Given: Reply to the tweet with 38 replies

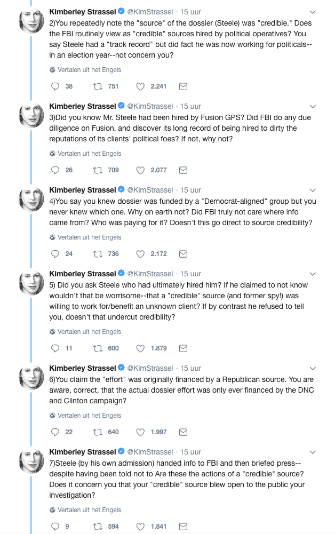Looking at the screenshot, I should [x=55, y=86].
